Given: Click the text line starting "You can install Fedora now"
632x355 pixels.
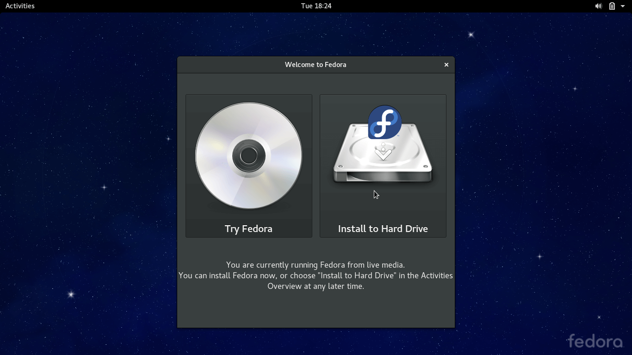Looking at the screenshot, I should click(316, 275).
